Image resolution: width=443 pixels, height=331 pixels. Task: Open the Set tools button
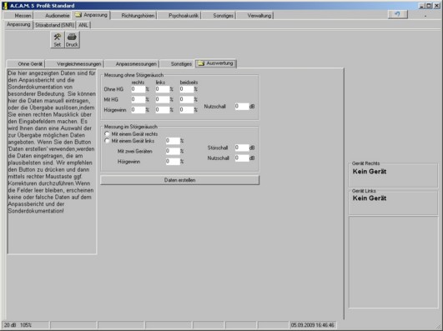[58, 39]
